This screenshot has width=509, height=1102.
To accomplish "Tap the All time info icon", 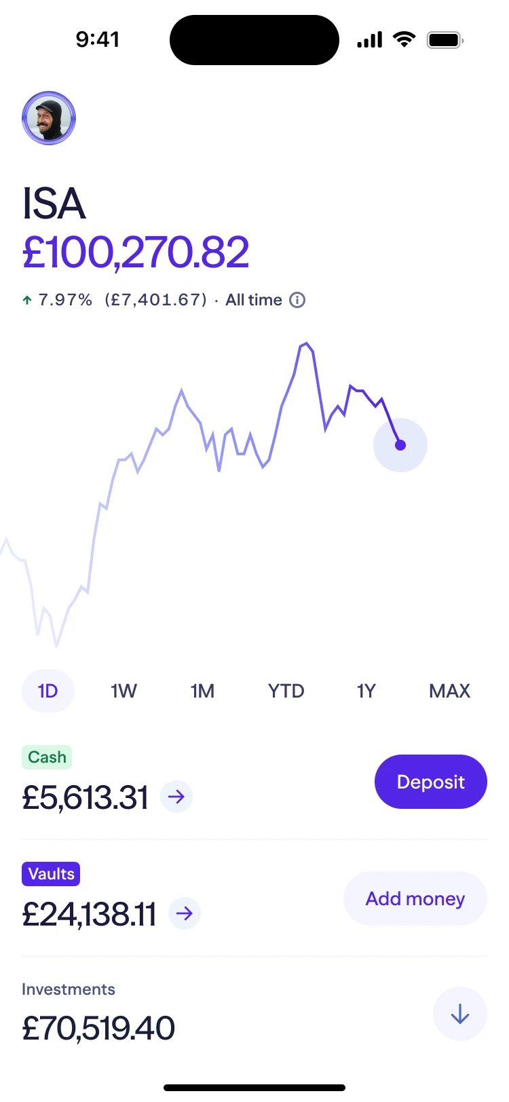I will click(297, 300).
